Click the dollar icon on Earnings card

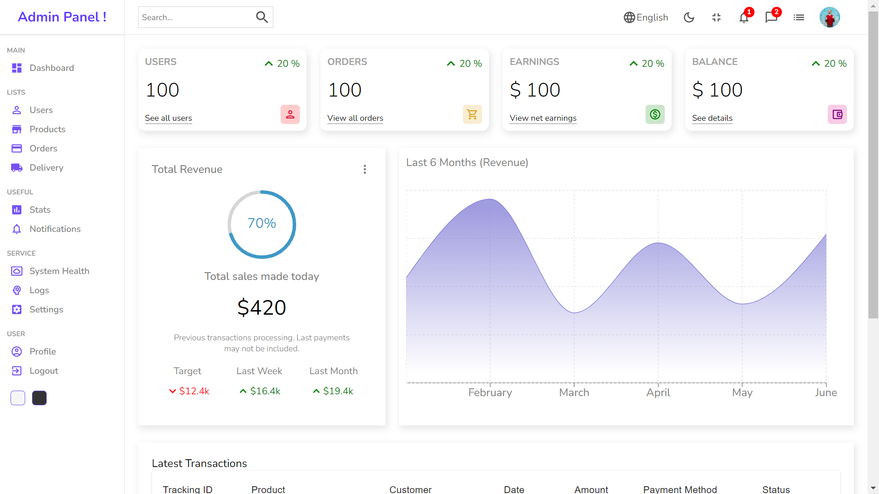655,114
